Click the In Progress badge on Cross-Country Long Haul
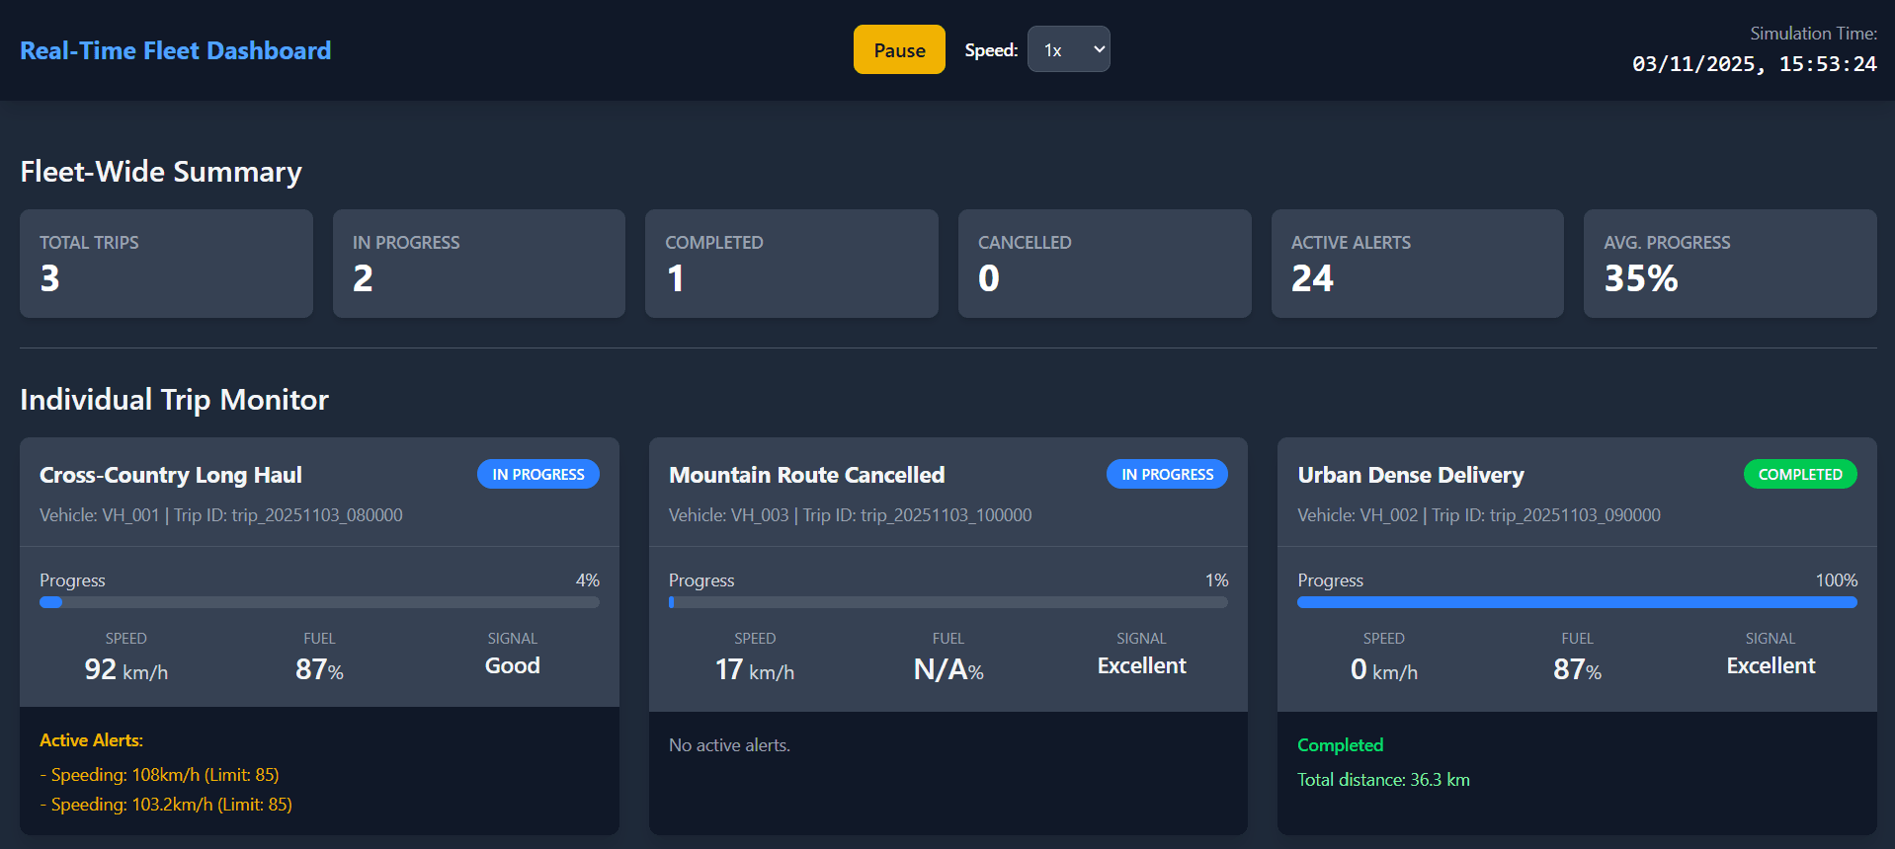 538,474
